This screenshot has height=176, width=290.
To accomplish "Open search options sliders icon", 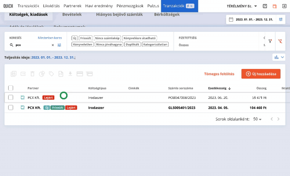I will pyautogui.click(x=59, y=45).
